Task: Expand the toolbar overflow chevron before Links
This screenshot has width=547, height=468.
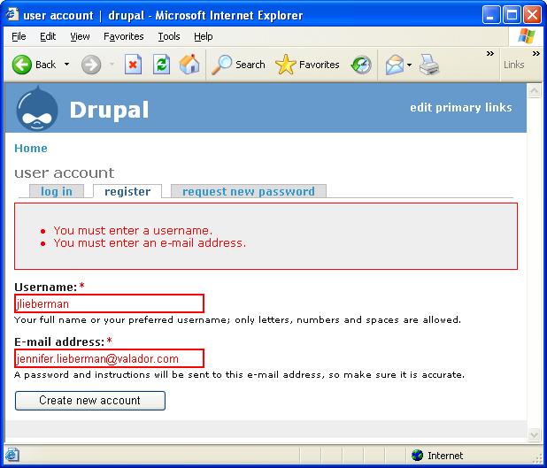Action: (x=490, y=53)
